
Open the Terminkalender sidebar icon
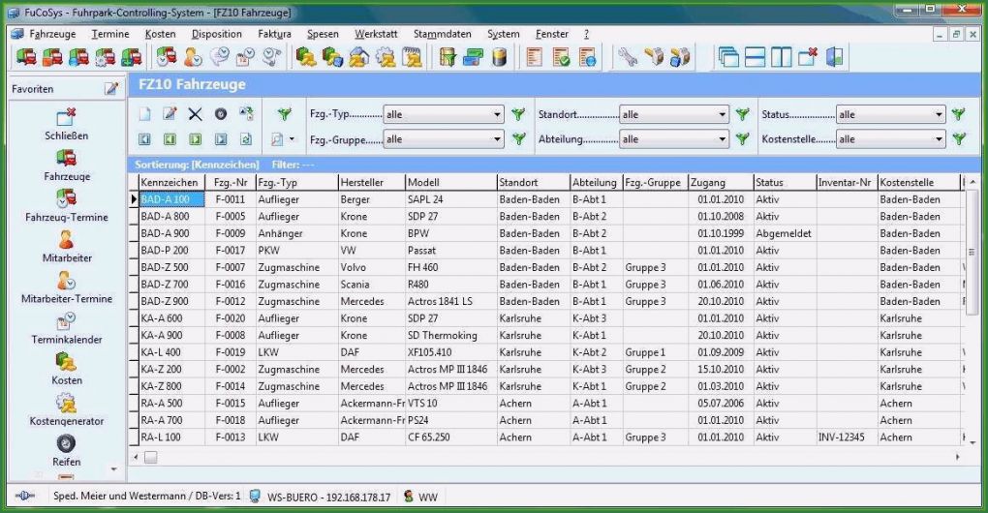click(67, 322)
